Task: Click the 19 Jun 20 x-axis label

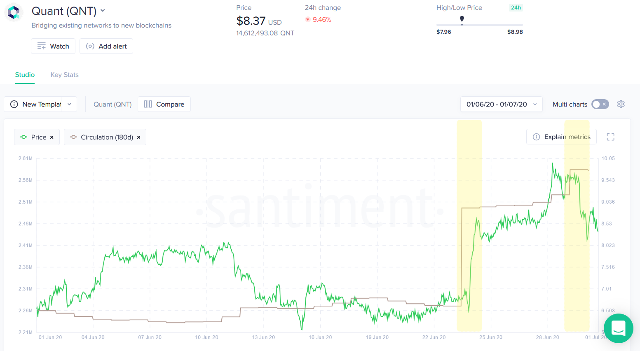Action: tap(377, 337)
